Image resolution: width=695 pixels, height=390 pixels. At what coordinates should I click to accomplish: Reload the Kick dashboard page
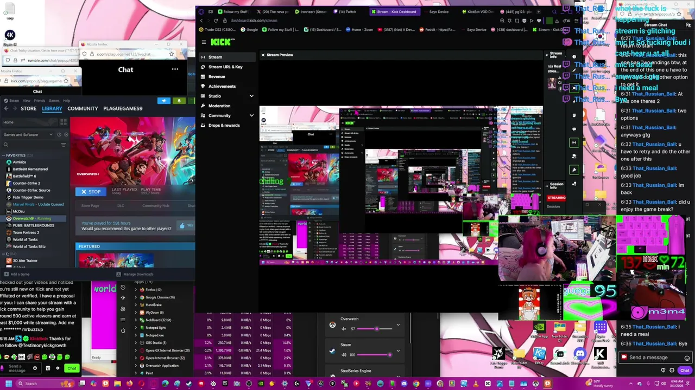point(216,21)
